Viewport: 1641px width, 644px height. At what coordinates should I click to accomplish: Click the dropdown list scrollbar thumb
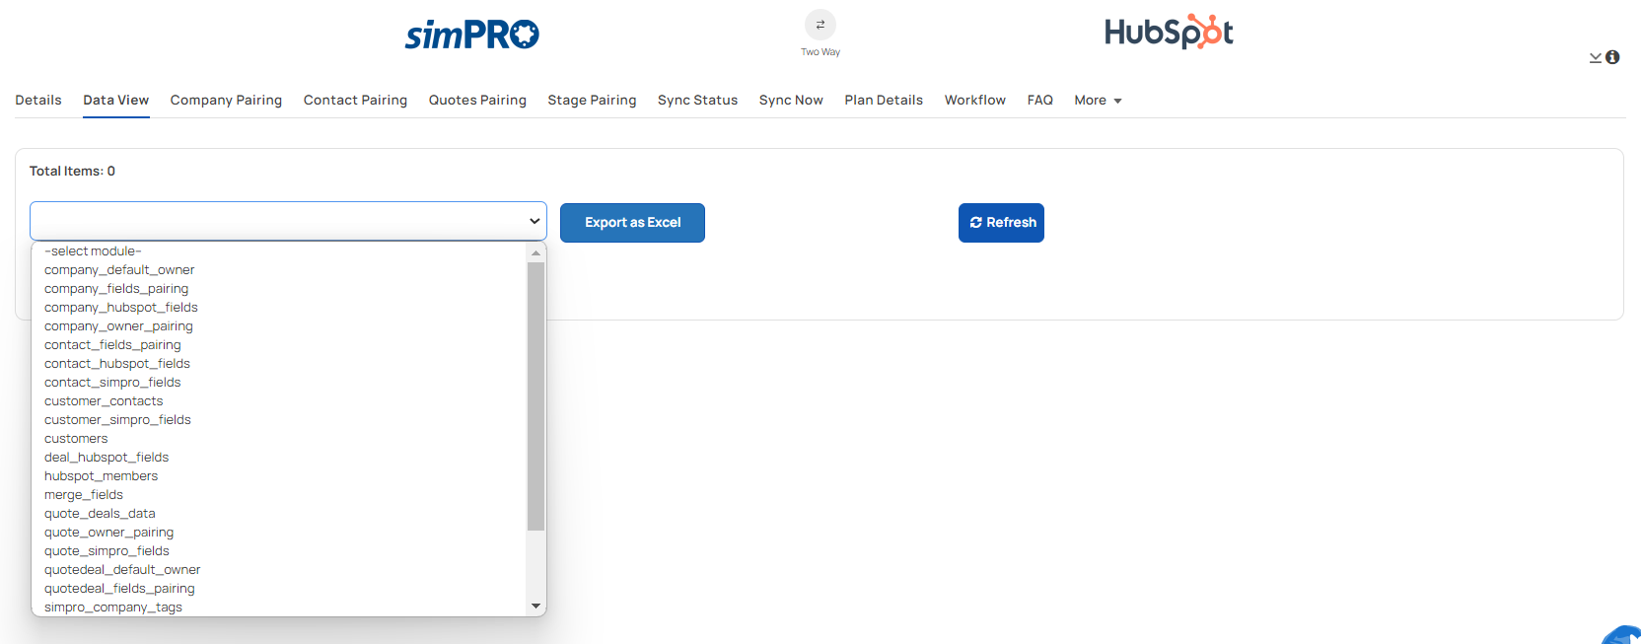point(536,396)
